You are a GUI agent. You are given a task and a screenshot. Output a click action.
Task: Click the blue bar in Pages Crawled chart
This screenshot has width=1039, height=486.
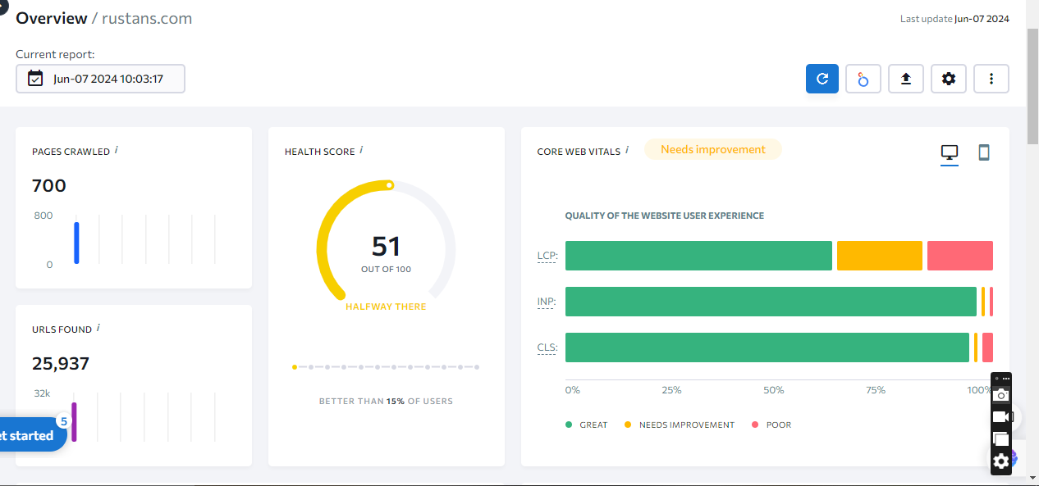(x=76, y=243)
